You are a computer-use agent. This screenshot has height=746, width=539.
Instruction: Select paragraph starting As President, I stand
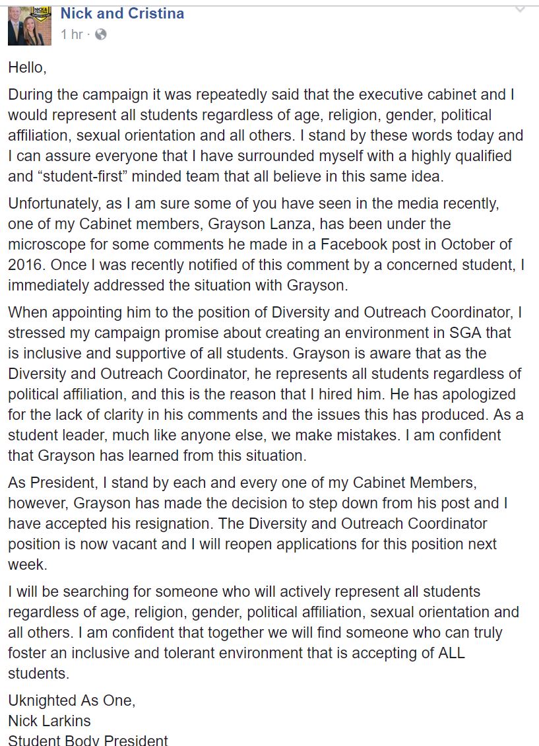(258, 524)
